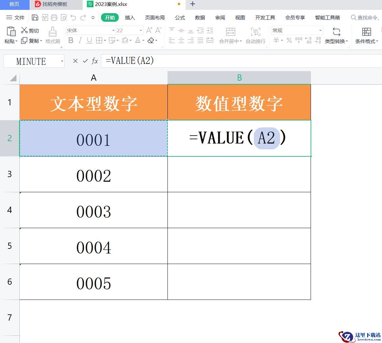The width and height of the screenshot is (382, 343).
Task: Select column A header
Action: (x=93, y=78)
